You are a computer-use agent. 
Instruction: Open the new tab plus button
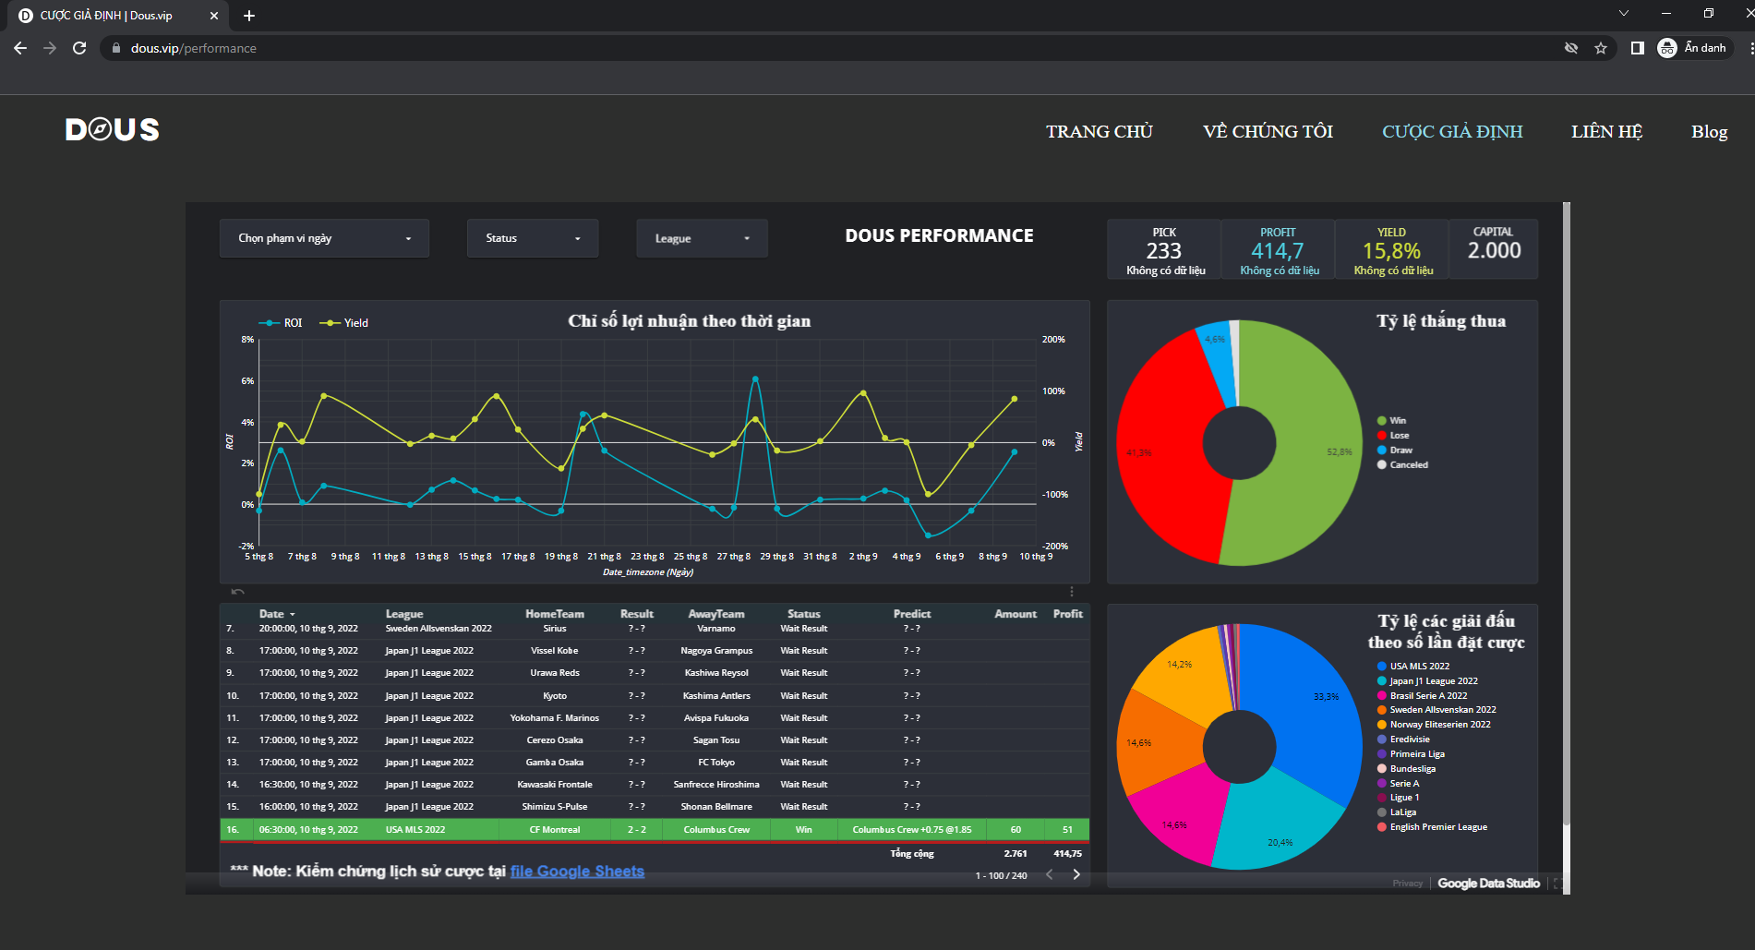[x=249, y=16]
